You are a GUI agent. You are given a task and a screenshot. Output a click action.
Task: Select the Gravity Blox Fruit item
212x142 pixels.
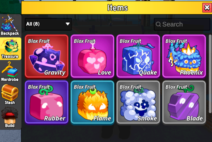(47, 56)
